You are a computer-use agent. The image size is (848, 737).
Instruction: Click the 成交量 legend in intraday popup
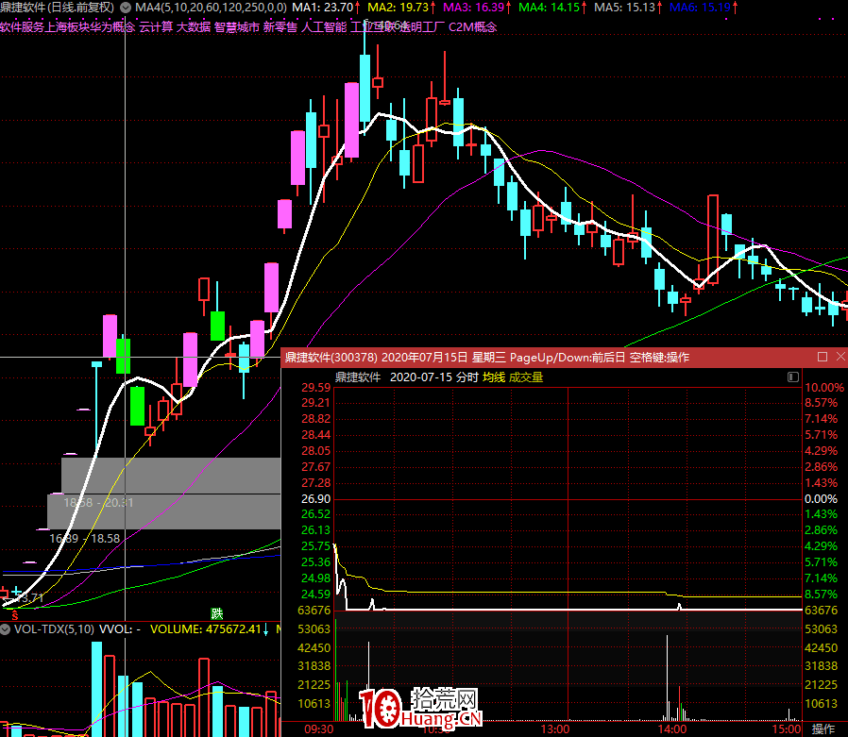pos(526,377)
